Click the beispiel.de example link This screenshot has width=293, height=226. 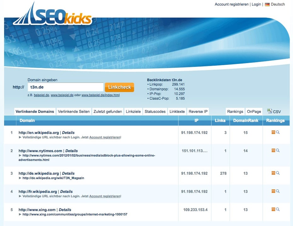pyautogui.click(x=42, y=95)
